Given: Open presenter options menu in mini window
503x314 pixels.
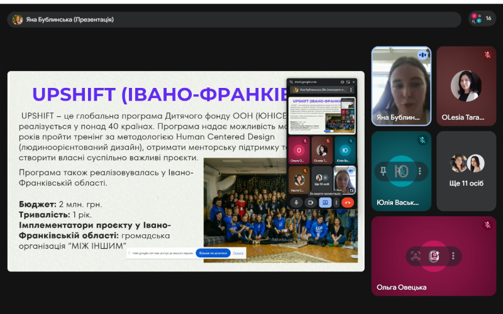Looking at the screenshot, I should [x=351, y=90].
